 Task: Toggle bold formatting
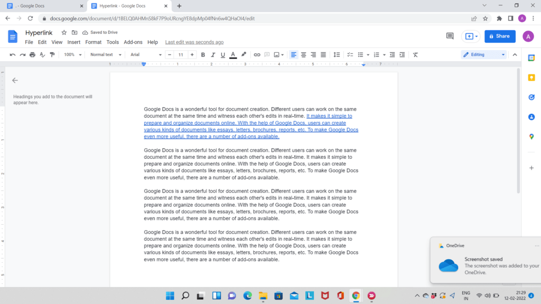tap(202, 54)
